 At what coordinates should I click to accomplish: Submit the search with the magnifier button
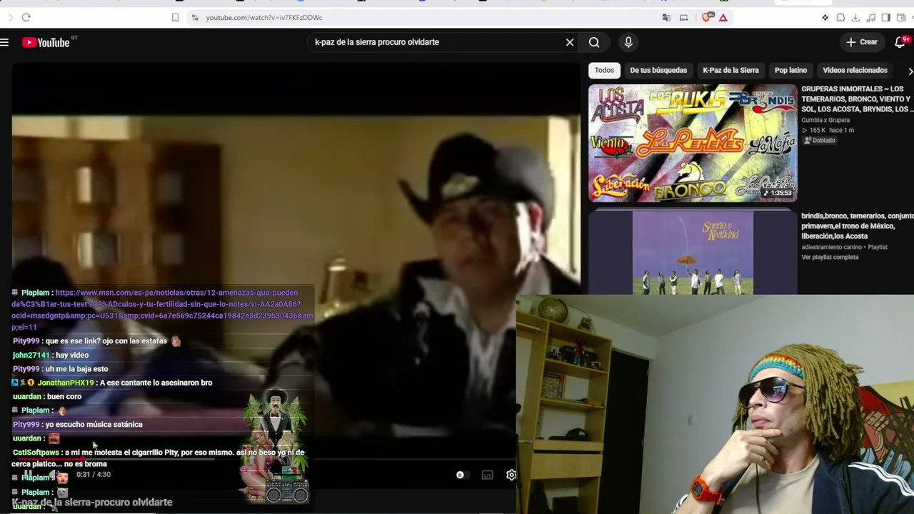(594, 42)
